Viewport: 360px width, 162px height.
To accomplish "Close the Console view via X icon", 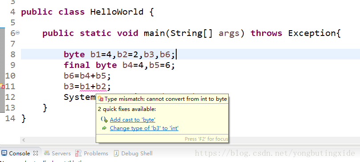I will click(35, 153).
